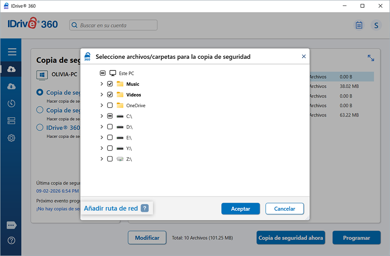Click Aceptar to confirm selection

click(240, 208)
